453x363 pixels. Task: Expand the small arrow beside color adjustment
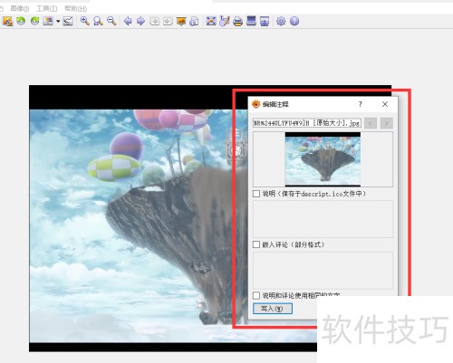58,22
